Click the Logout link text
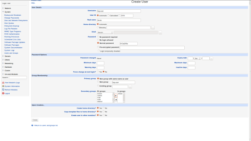The image size is (251, 141). [x=7, y=93]
